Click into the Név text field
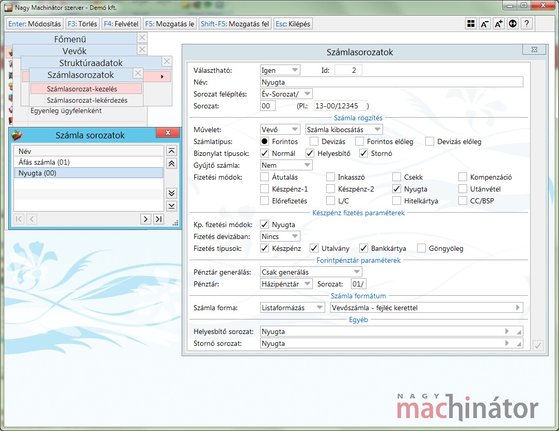 point(391,82)
